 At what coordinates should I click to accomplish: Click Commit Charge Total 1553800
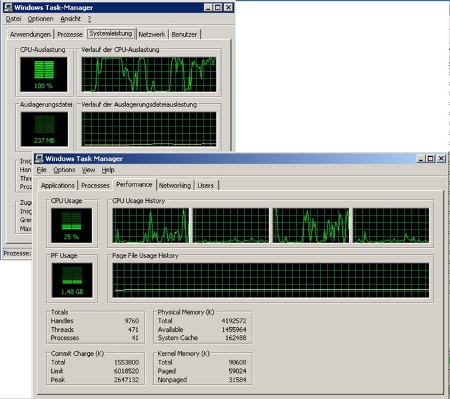pyautogui.click(x=126, y=362)
